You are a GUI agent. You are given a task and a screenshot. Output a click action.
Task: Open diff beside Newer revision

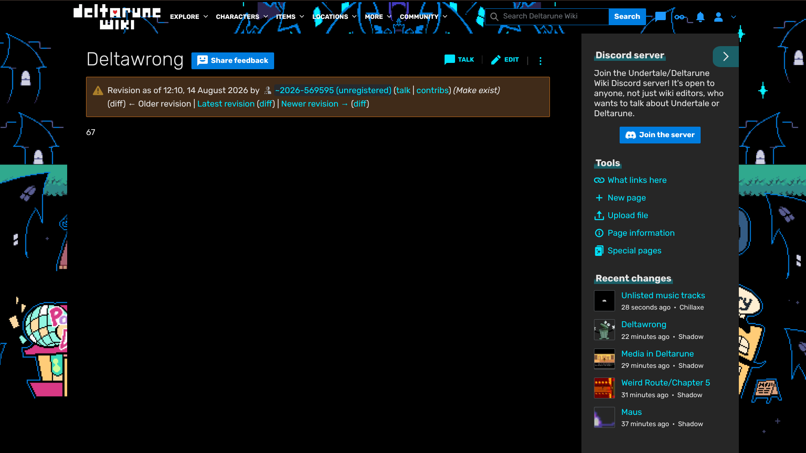click(360, 104)
